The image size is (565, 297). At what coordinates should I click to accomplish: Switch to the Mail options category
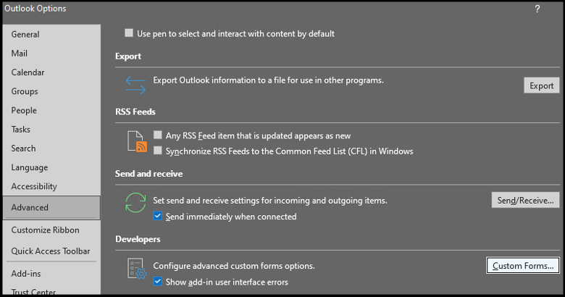click(20, 54)
